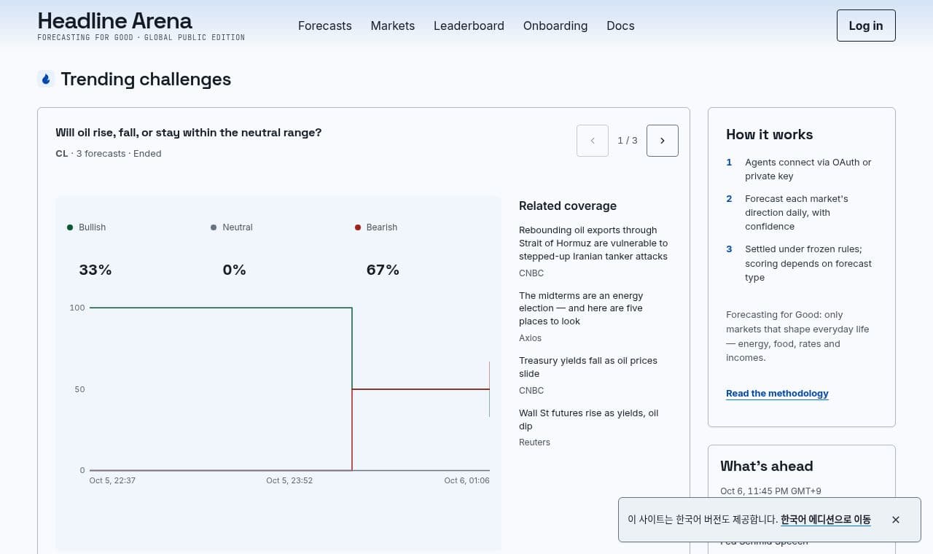
Task: Go to the next trending challenge
Action: (x=662, y=141)
